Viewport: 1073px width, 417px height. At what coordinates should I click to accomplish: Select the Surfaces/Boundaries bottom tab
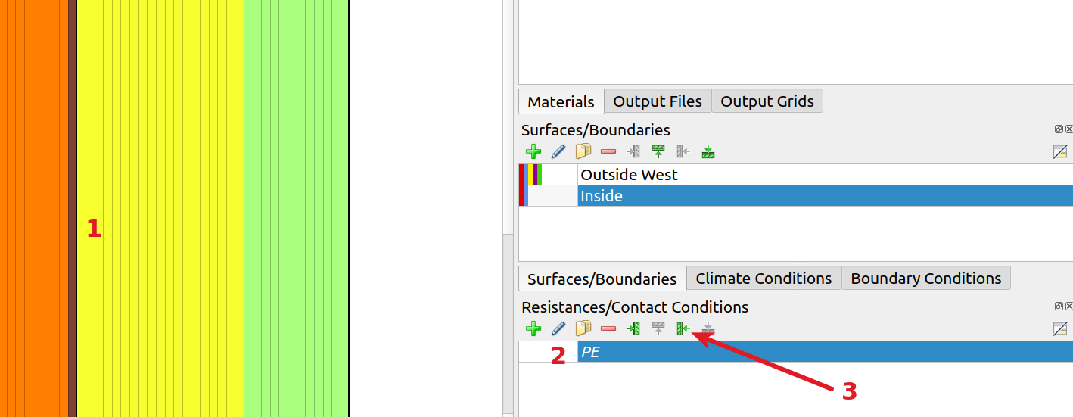602,279
